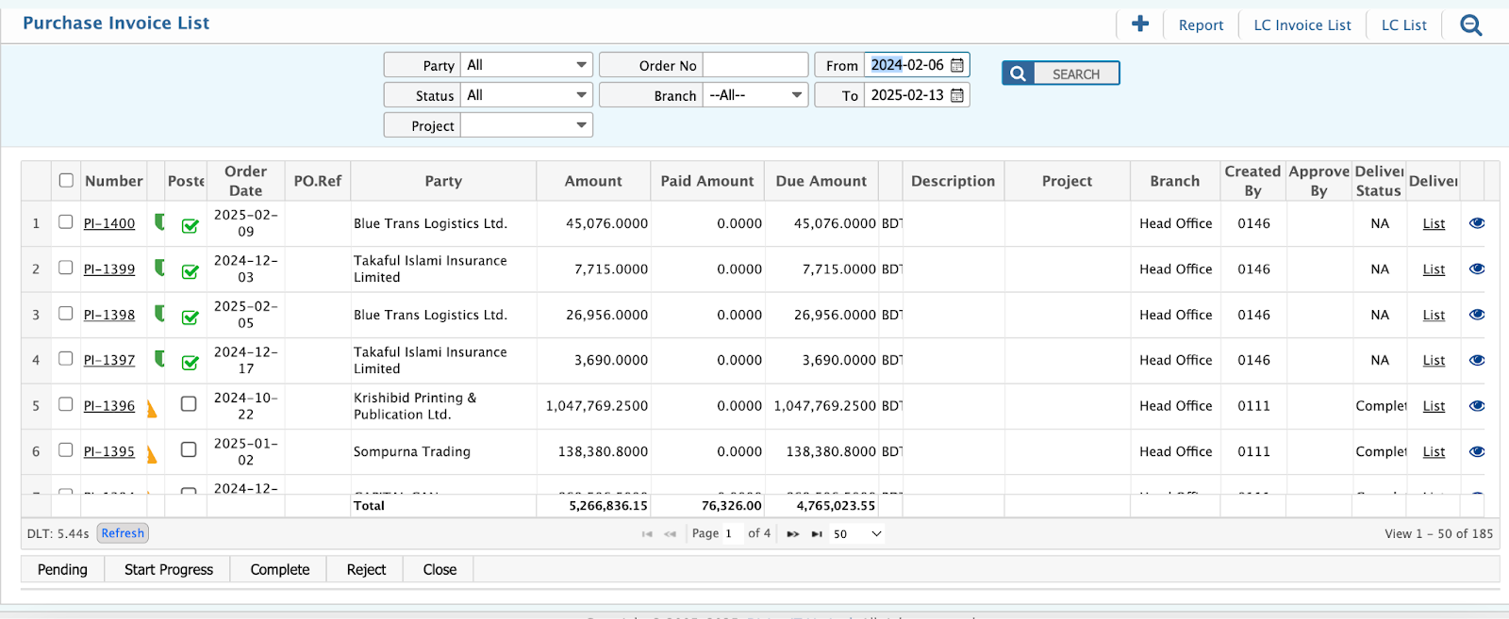Click the plus icon to add invoice
Viewport: 1509px width, 619px height.
[1140, 24]
